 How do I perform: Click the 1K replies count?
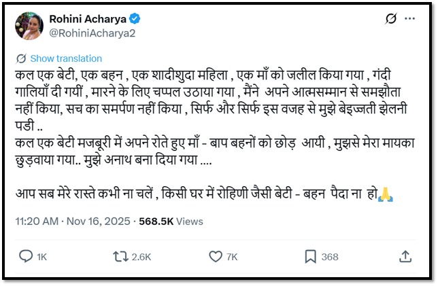pyautogui.click(x=43, y=256)
